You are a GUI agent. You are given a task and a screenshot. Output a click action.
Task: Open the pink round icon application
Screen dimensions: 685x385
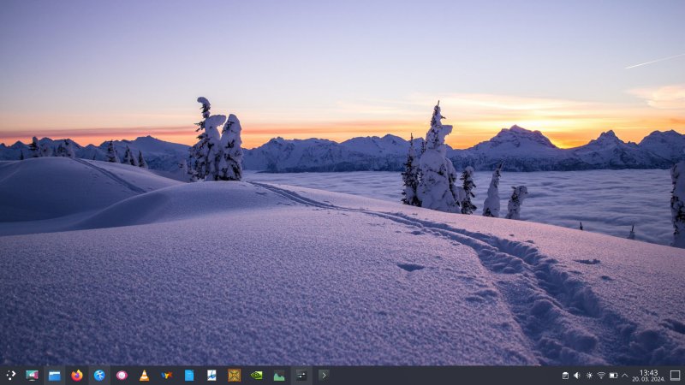[122, 375]
